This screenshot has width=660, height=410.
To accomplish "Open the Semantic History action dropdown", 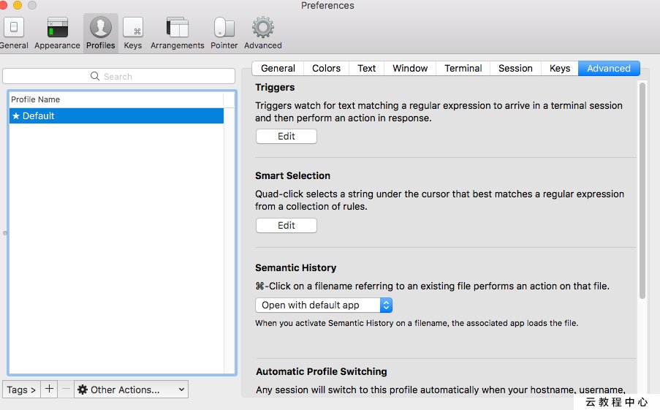I will [324, 305].
